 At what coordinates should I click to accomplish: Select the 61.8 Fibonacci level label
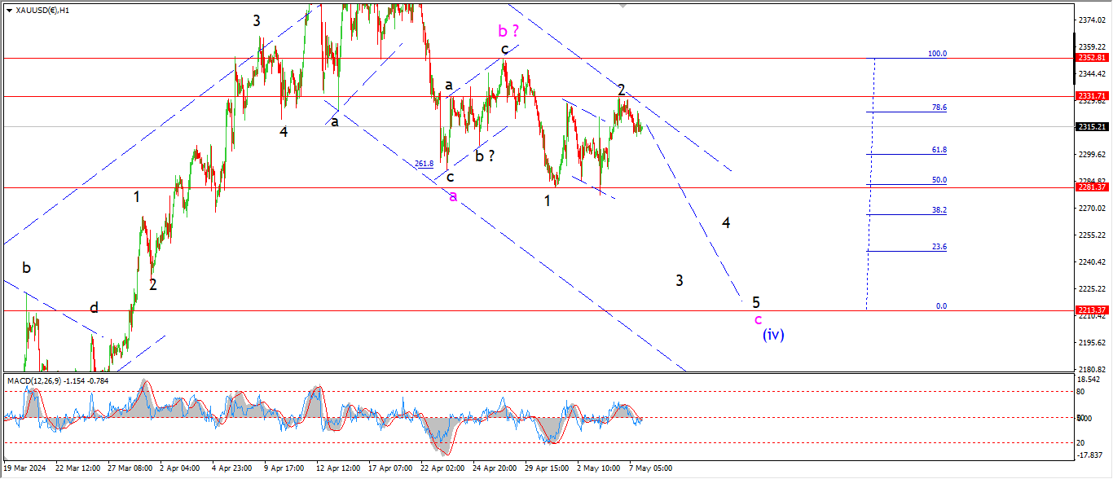tap(939, 151)
